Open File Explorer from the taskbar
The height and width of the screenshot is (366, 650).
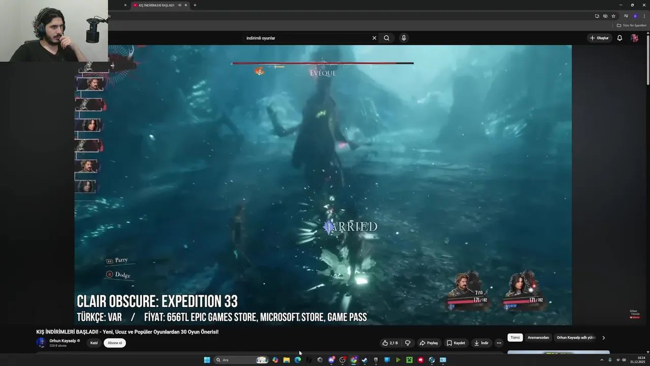click(x=286, y=360)
